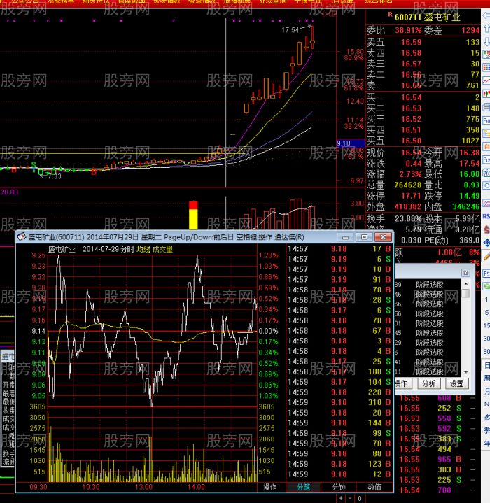Select the 多 multi-period option
This screenshot has width=490, height=503.
[486, 417]
